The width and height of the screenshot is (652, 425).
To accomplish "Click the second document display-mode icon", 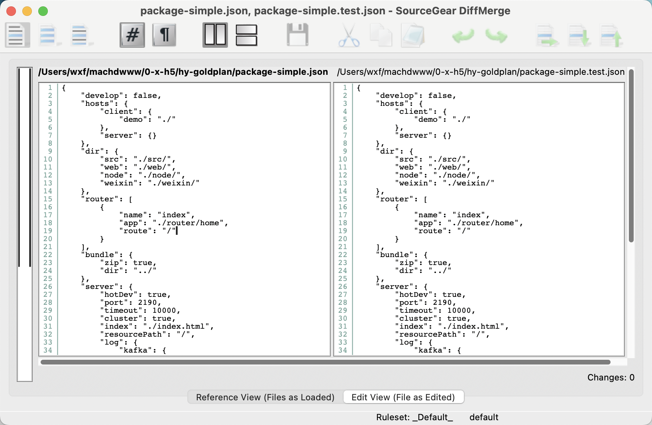I will click(48, 35).
